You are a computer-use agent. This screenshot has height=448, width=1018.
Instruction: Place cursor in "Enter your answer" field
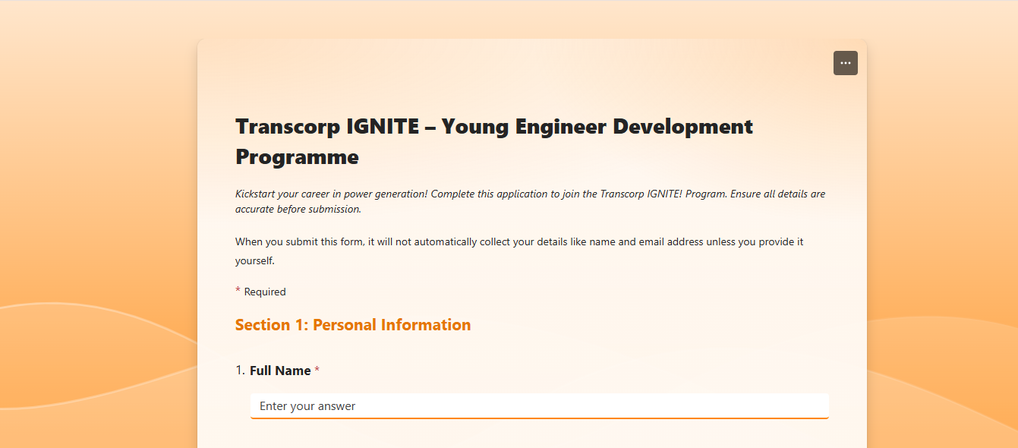pos(539,405)
